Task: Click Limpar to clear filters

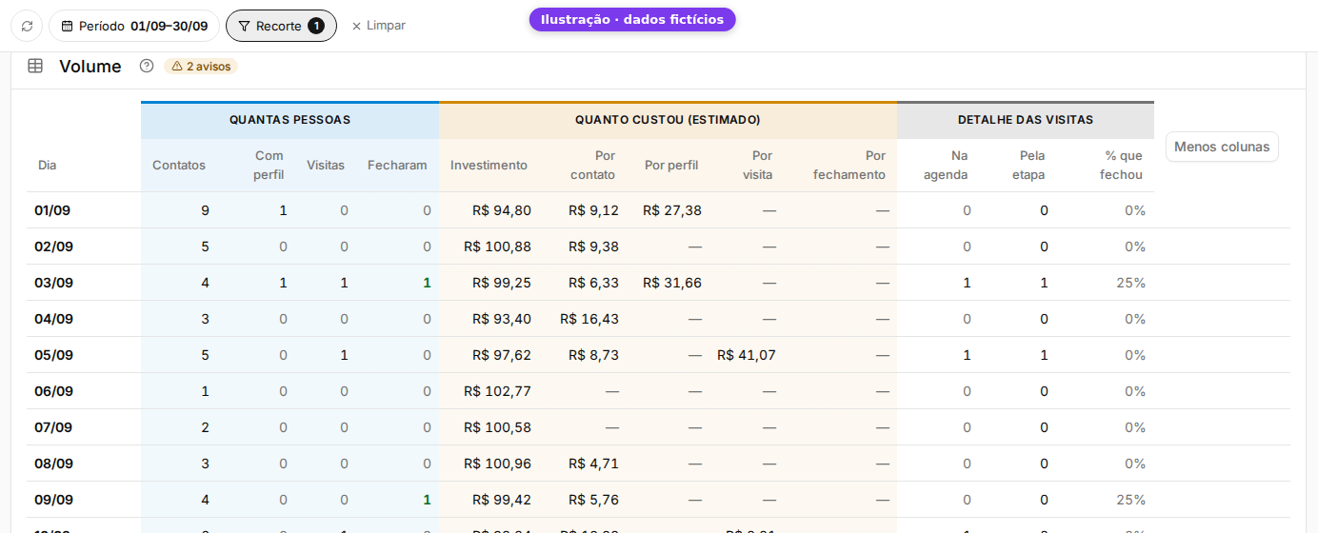Action: point(378,26)
